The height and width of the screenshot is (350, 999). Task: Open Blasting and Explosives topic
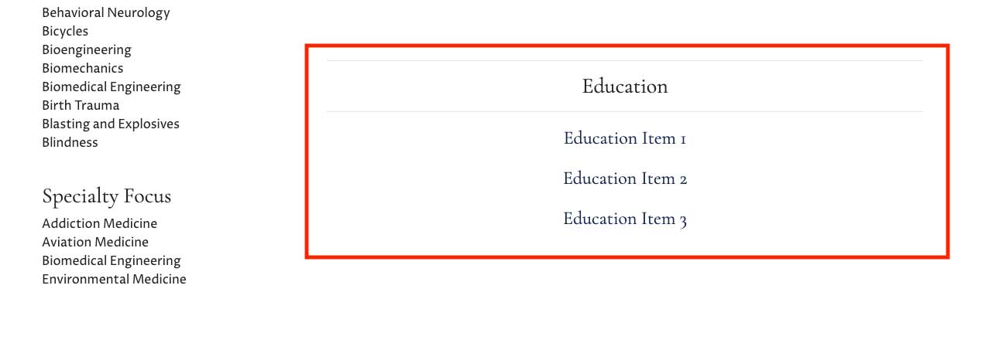pyautogui.click(x=110, y=124)
